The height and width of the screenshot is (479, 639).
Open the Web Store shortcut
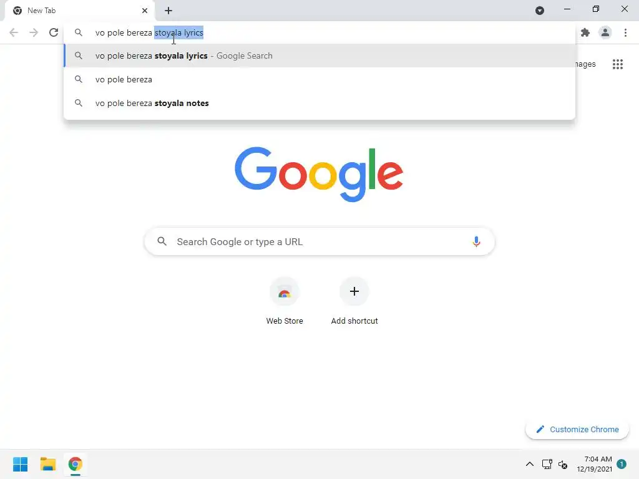(x=285, y=301)
